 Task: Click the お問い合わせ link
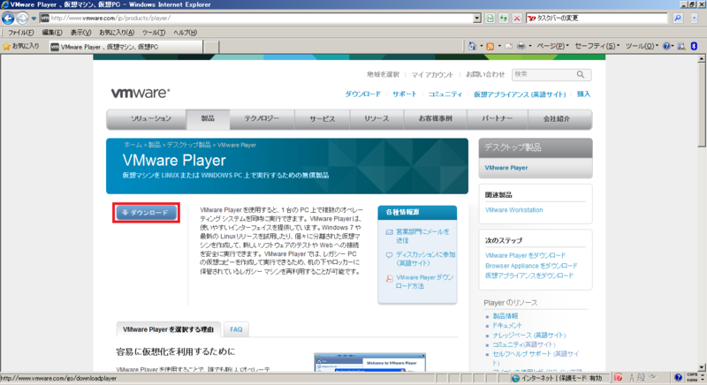pyautogui.click(x=484, y=74)
